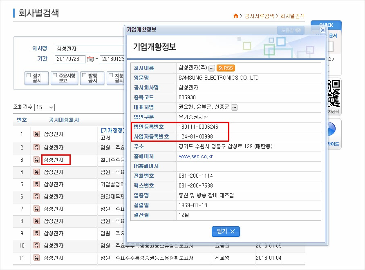Close the 기업개황정보 popup with X
This screenshot has width=365, height=270.
[322, 30]
